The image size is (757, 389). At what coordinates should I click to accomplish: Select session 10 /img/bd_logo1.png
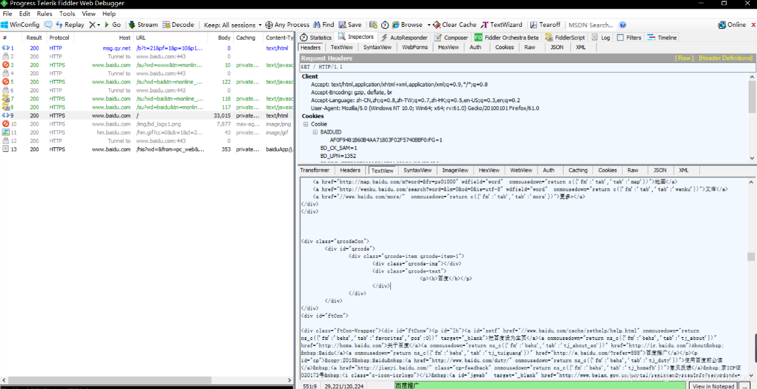coord(147,124)
